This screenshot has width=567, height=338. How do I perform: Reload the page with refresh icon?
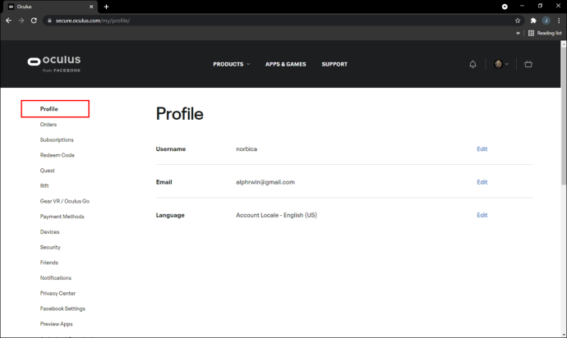pos(34,21)
